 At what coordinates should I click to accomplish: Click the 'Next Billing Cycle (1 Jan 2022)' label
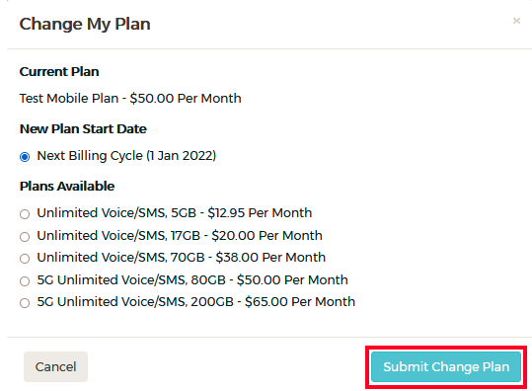[x=126, y=156]
